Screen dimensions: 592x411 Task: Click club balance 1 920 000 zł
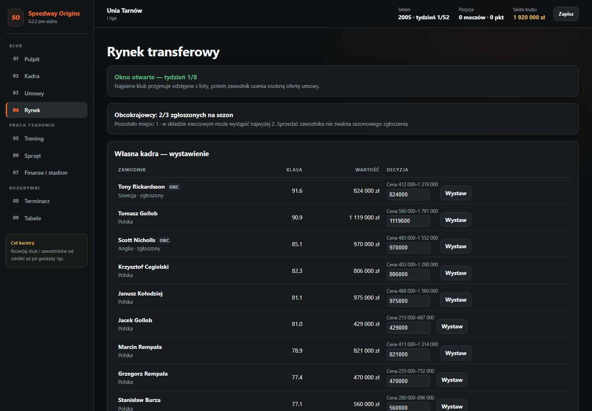point(529,17)
